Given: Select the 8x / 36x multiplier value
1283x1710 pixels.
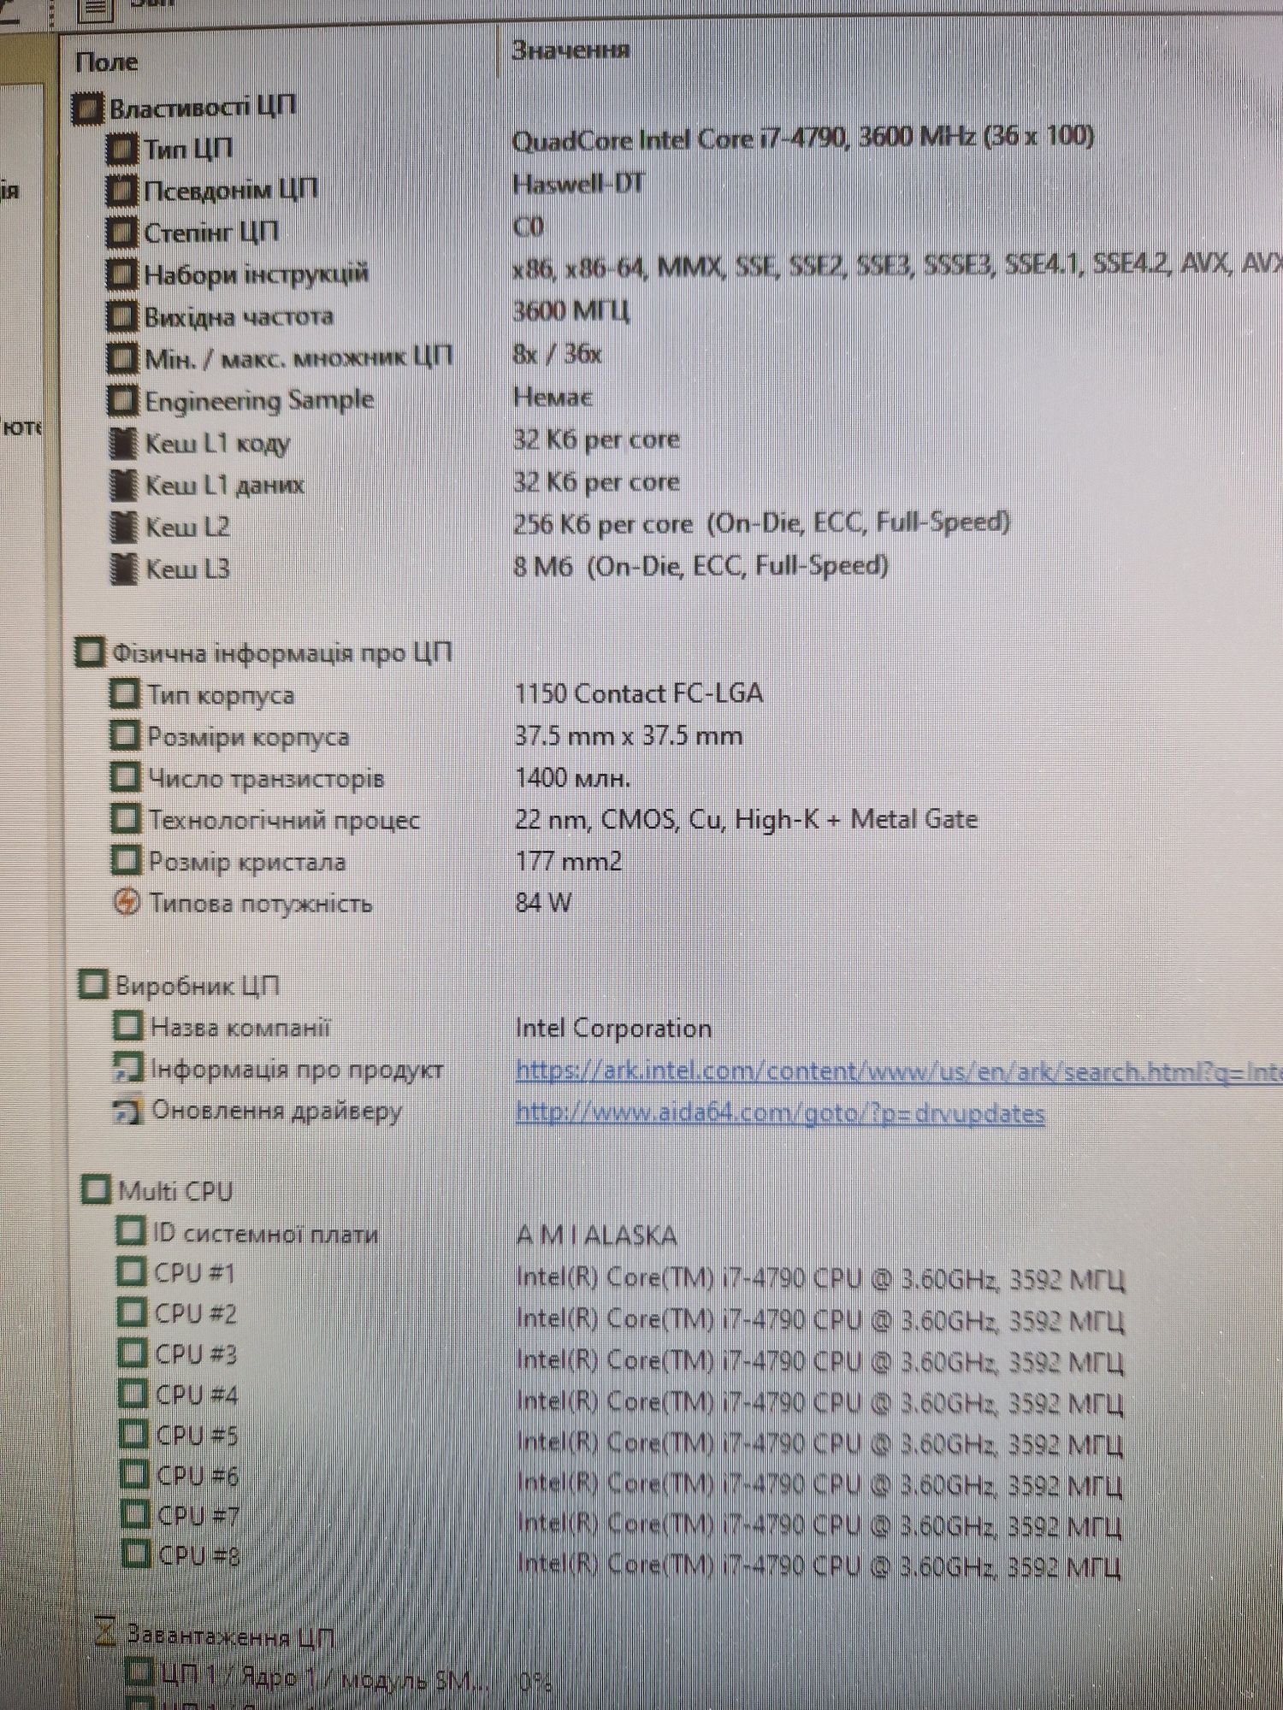Looking at the screenshot, I should (x=558, y=353).
